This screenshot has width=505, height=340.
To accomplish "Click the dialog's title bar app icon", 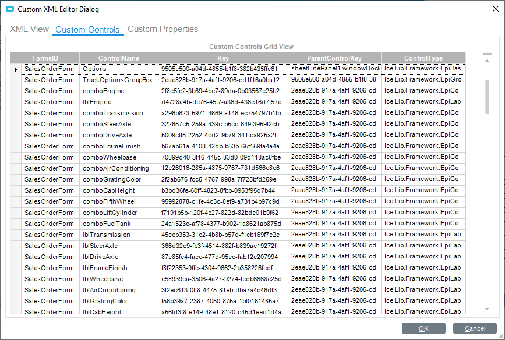I will click(x=10, y=9).
